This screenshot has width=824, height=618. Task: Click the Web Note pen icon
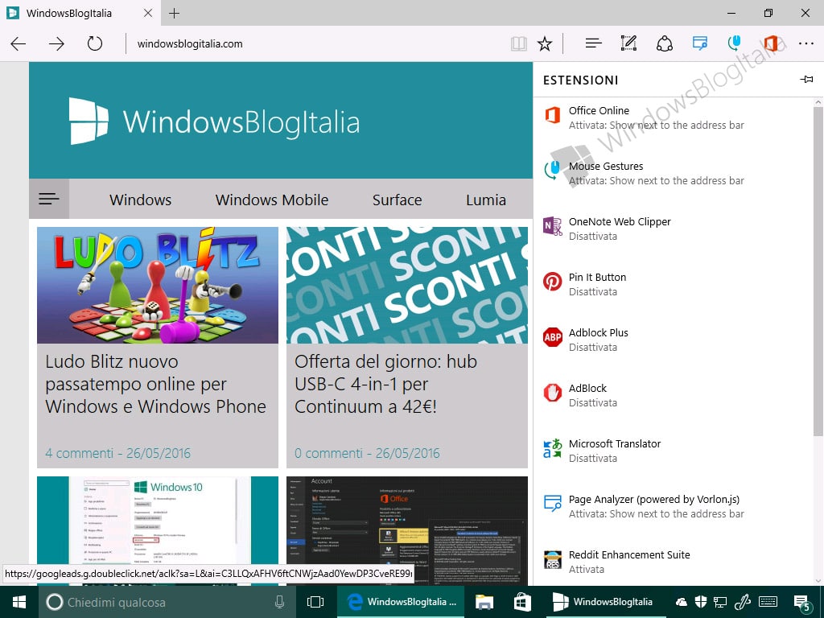(628, 43)
